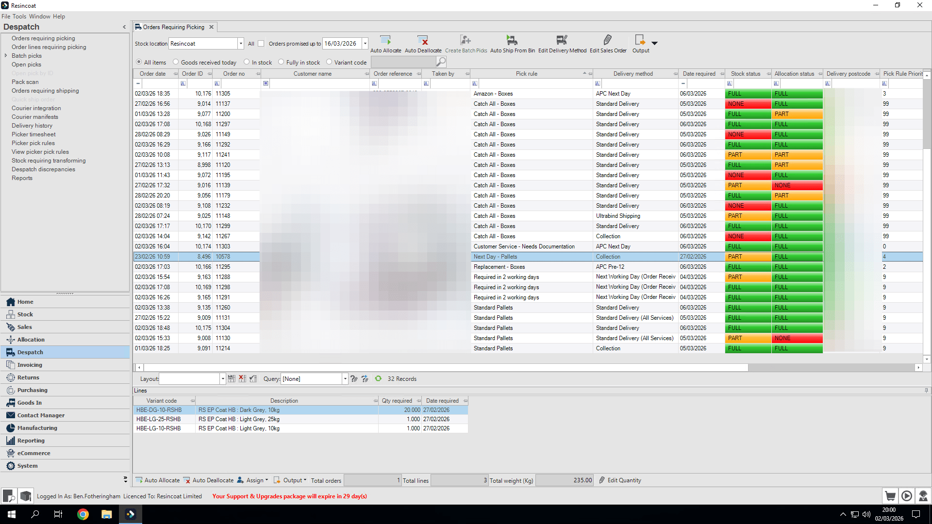Click the delete layout icon with red cross

point(242,379)
